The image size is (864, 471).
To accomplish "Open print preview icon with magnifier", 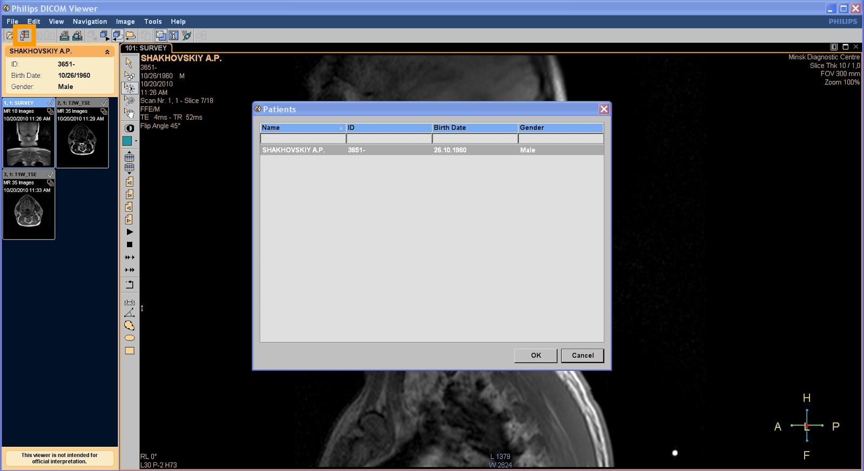I will coord(77,36).
